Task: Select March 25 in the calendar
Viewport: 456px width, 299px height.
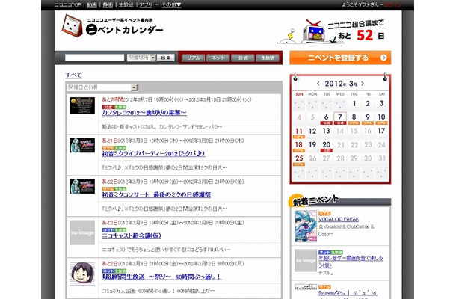Action: point(299,159)
